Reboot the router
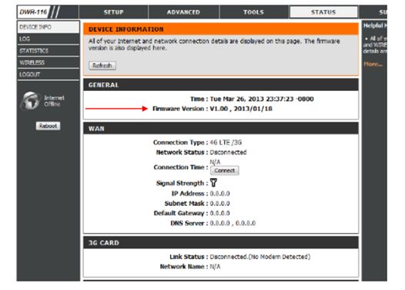Screen dimensions: 405x290 click(x=48, y=126)
